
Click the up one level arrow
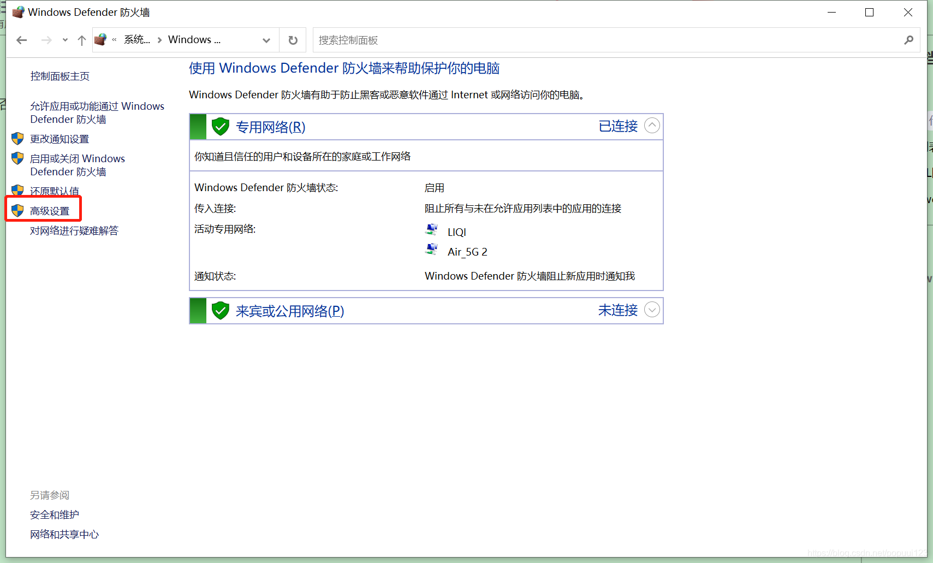click(81, 39)
